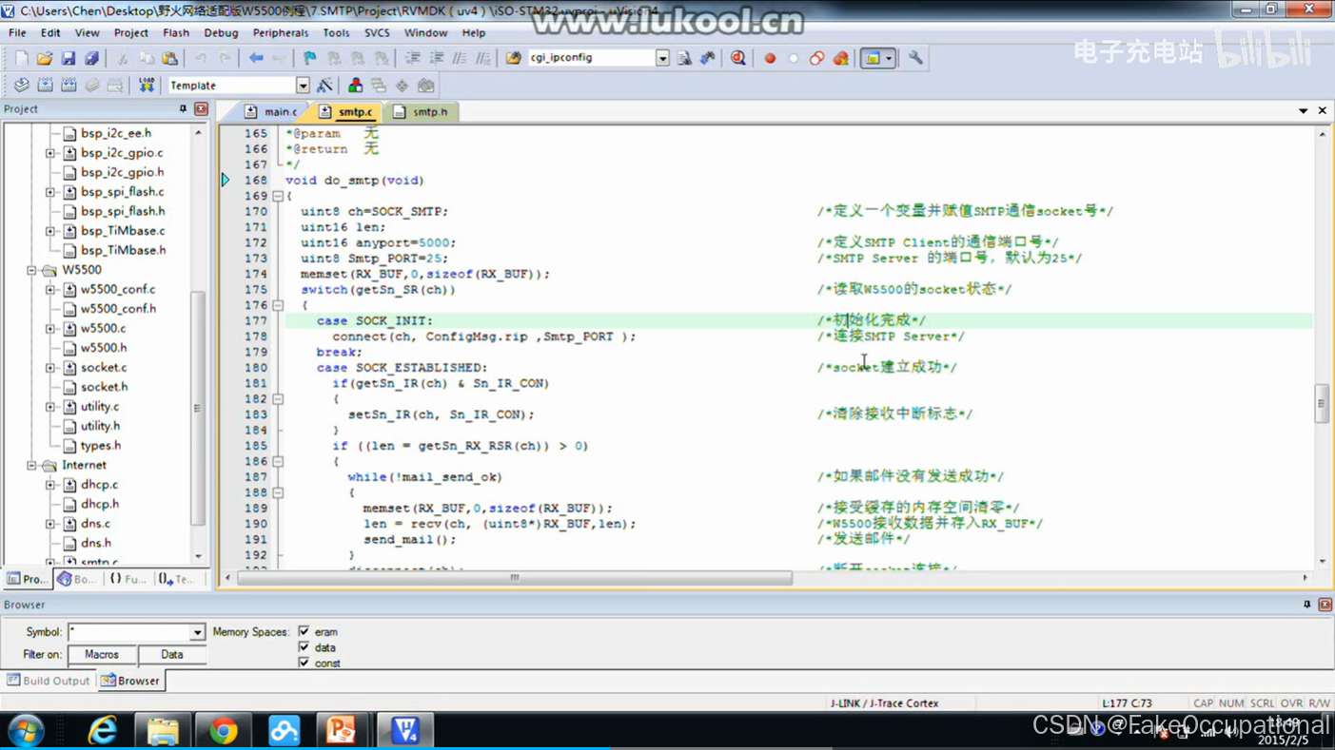This screenshot has height=750, width=1335.
Task: Open the Flash menu
Action: point(176,32)
